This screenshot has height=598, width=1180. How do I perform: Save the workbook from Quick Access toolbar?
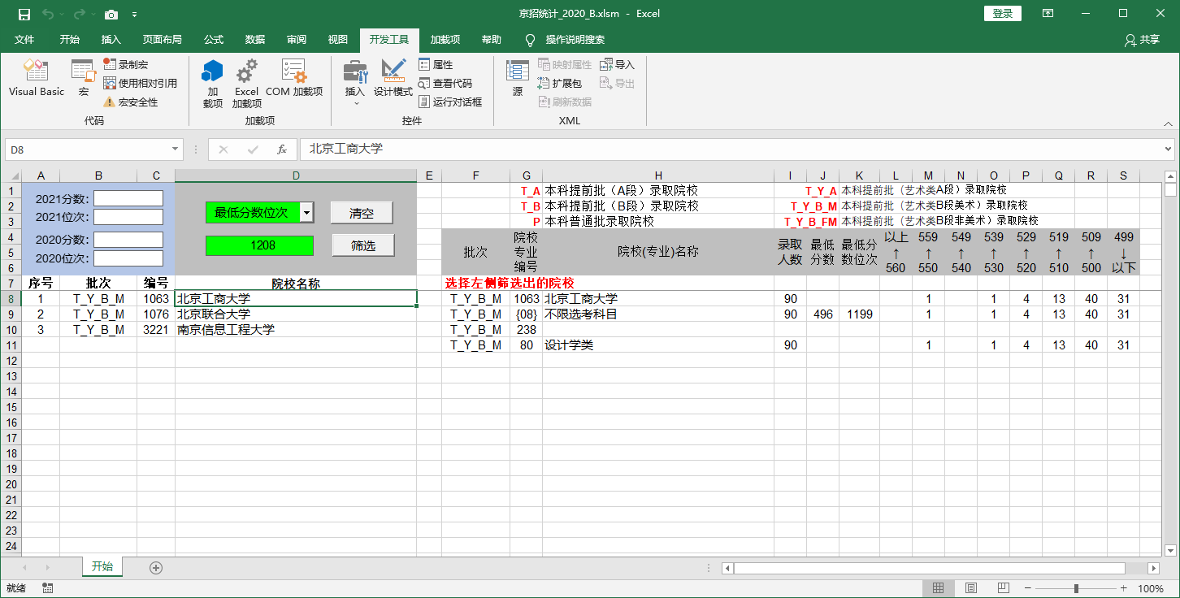[x=24, y=14]
